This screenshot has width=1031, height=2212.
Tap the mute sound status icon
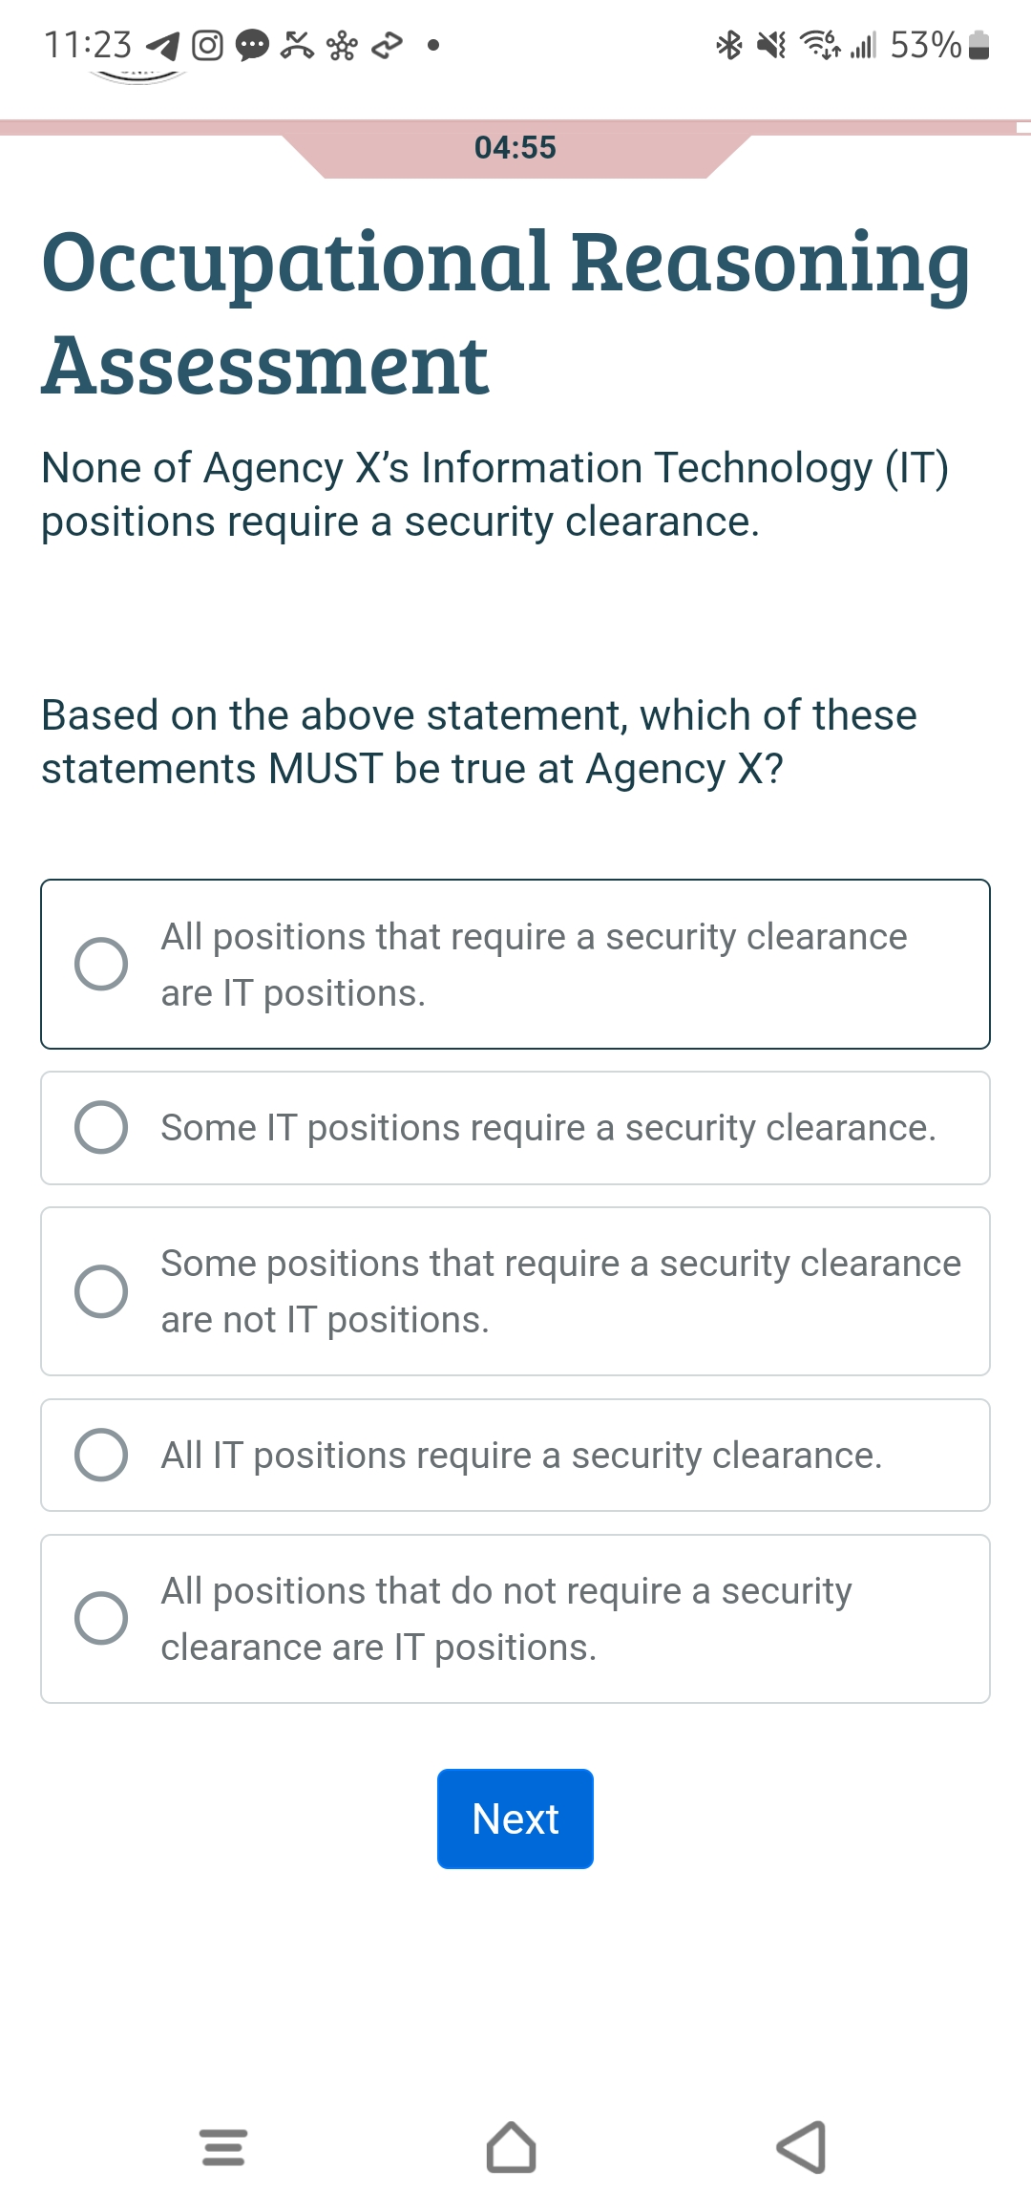(771, 45)
